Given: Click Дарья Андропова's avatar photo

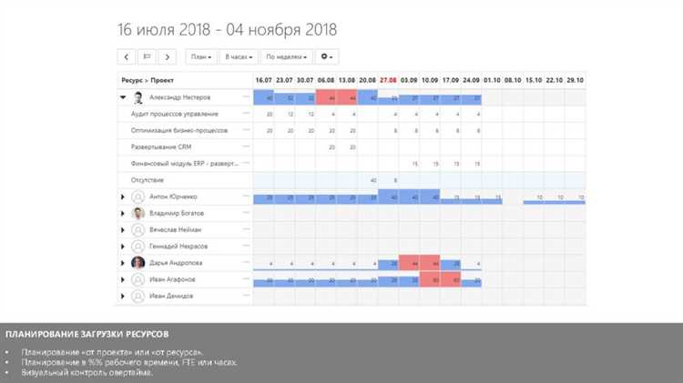Looking at the screenshot, I should (x=138, y=263).
